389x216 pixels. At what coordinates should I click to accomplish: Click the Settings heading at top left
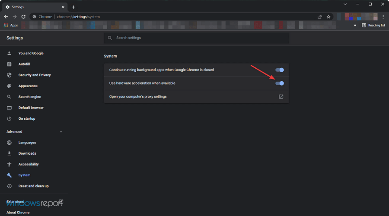(x=15, y=38)
